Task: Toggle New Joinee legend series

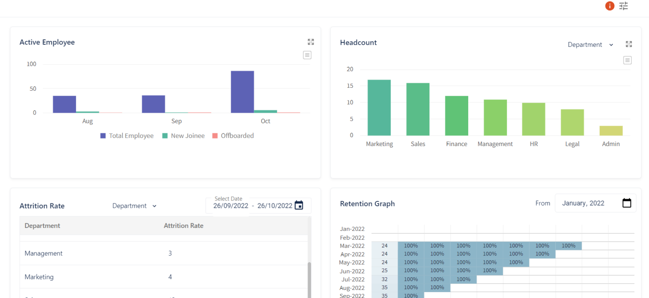Action: click(x=183, y=136)
